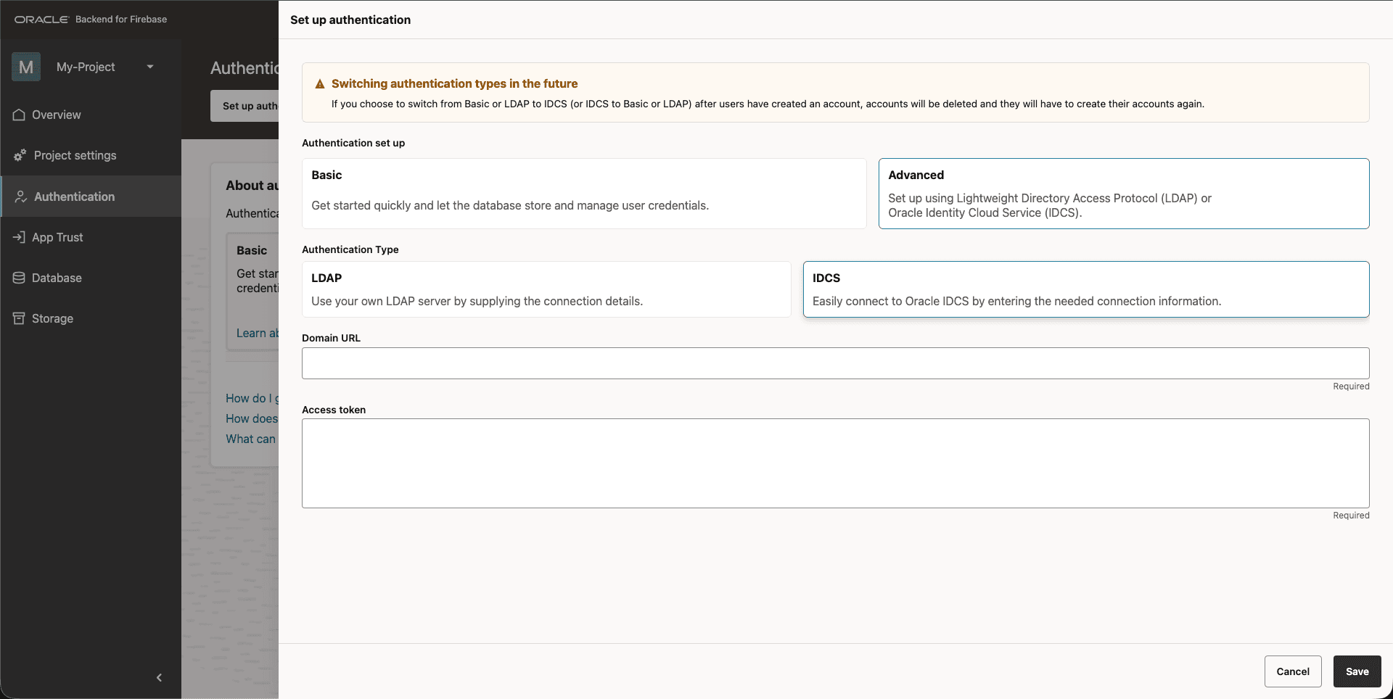Focus the Domain URL input field
Viewport: 1393px width, 699px height.
pos(836,363)
